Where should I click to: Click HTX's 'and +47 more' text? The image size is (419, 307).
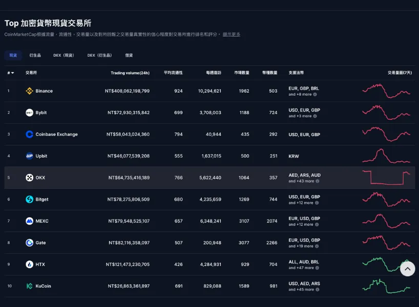point(301,268)
